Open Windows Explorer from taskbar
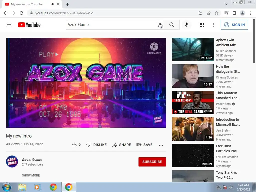 click(22, 187)
